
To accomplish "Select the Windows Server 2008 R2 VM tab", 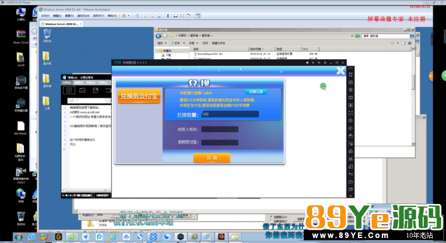I will [x=61, y=24].
